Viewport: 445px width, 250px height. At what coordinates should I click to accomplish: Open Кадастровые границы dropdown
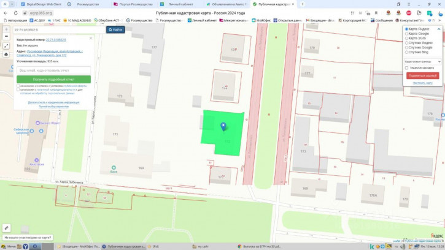coord(422,61)
